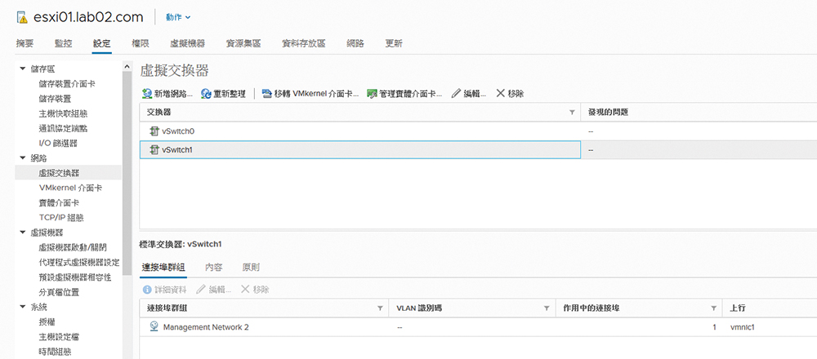Switch to the 網路 top tab

355,44
